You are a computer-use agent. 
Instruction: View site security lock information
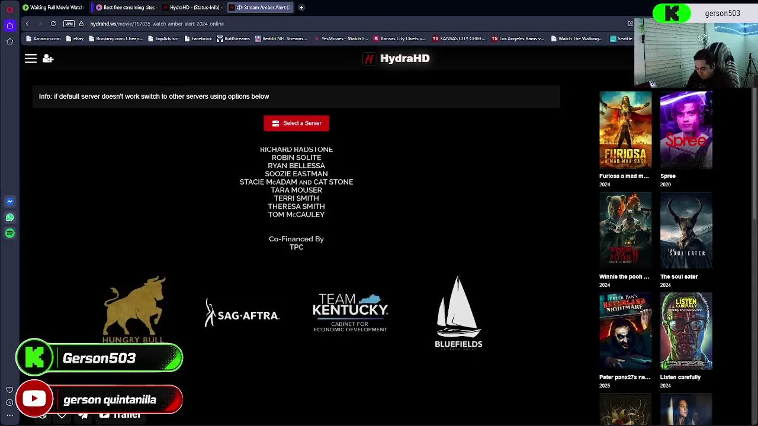tap(81, 24)
